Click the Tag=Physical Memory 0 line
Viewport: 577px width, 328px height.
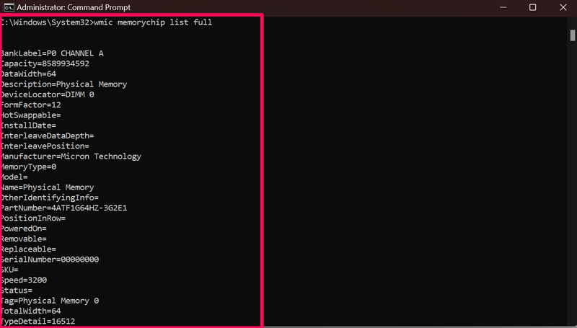click(49, 301)
